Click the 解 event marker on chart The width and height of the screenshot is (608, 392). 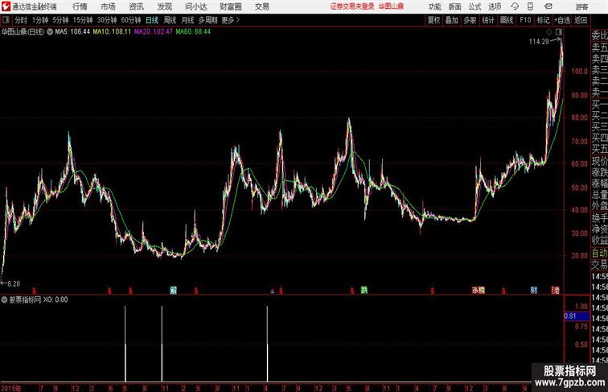click(174, 290)
